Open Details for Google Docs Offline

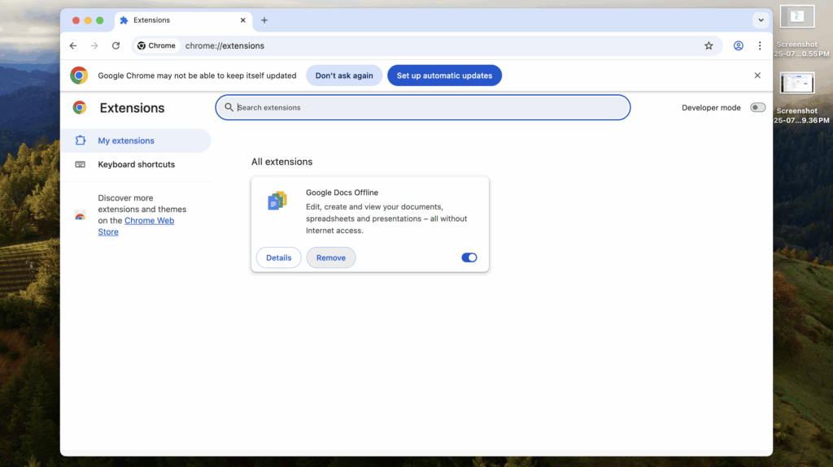(278, 257)
